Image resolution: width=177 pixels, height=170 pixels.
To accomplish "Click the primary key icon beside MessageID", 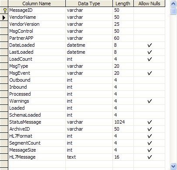I will [x=5, y=10].
